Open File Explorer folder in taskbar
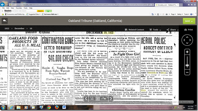This screenshot has height=111, width=198. 18,107
